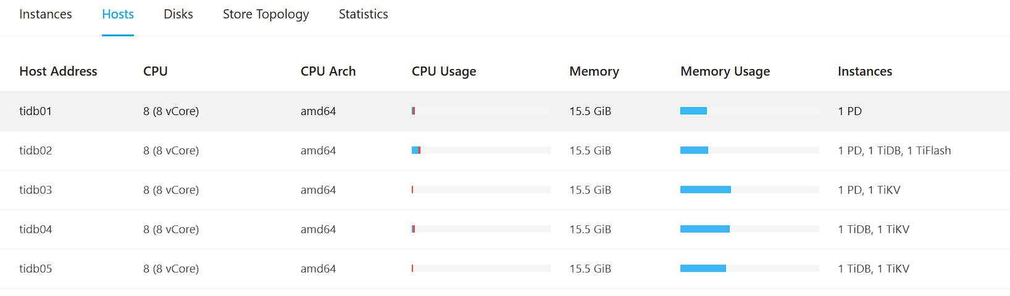Select the tidb04 host address
Image resolution: width=1010 pixels, height=296 pixels.
(x=36, y=230)
